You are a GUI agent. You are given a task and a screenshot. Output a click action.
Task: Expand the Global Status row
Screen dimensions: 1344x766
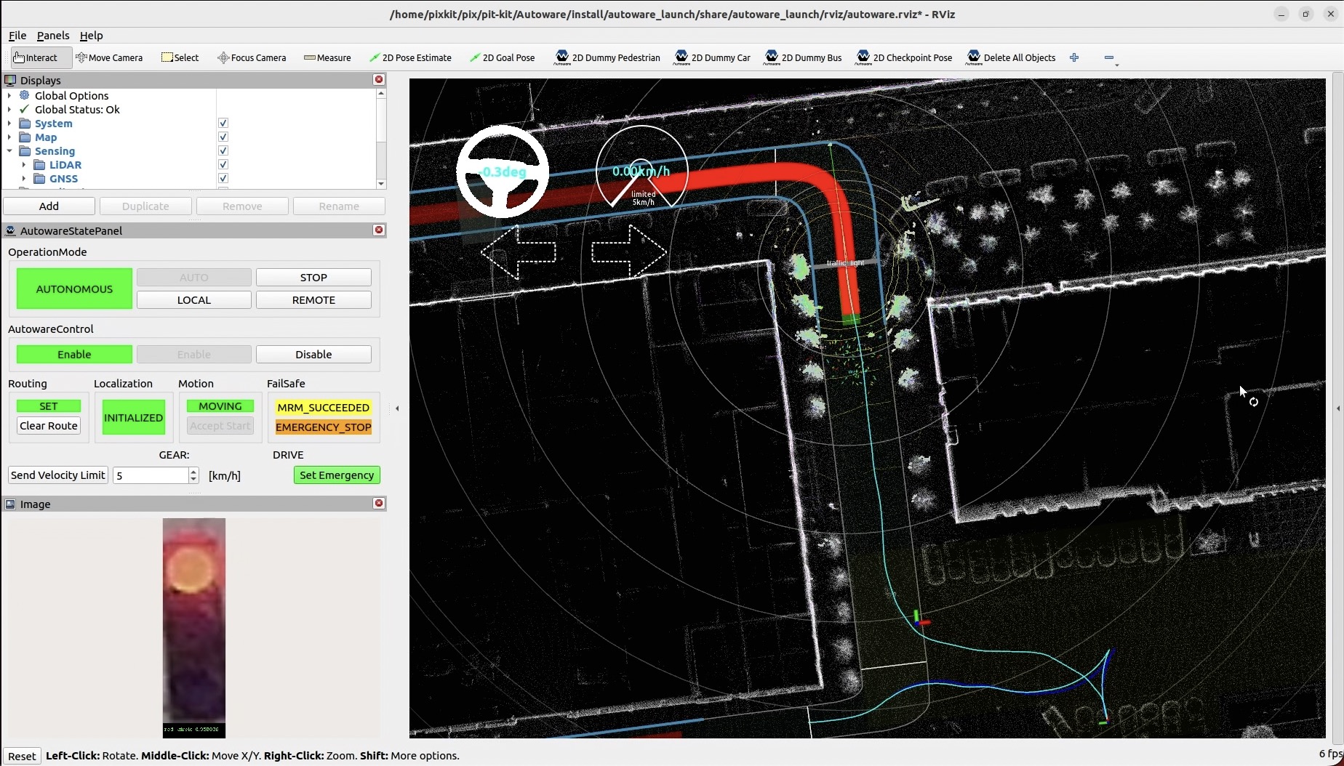(9, 110)
